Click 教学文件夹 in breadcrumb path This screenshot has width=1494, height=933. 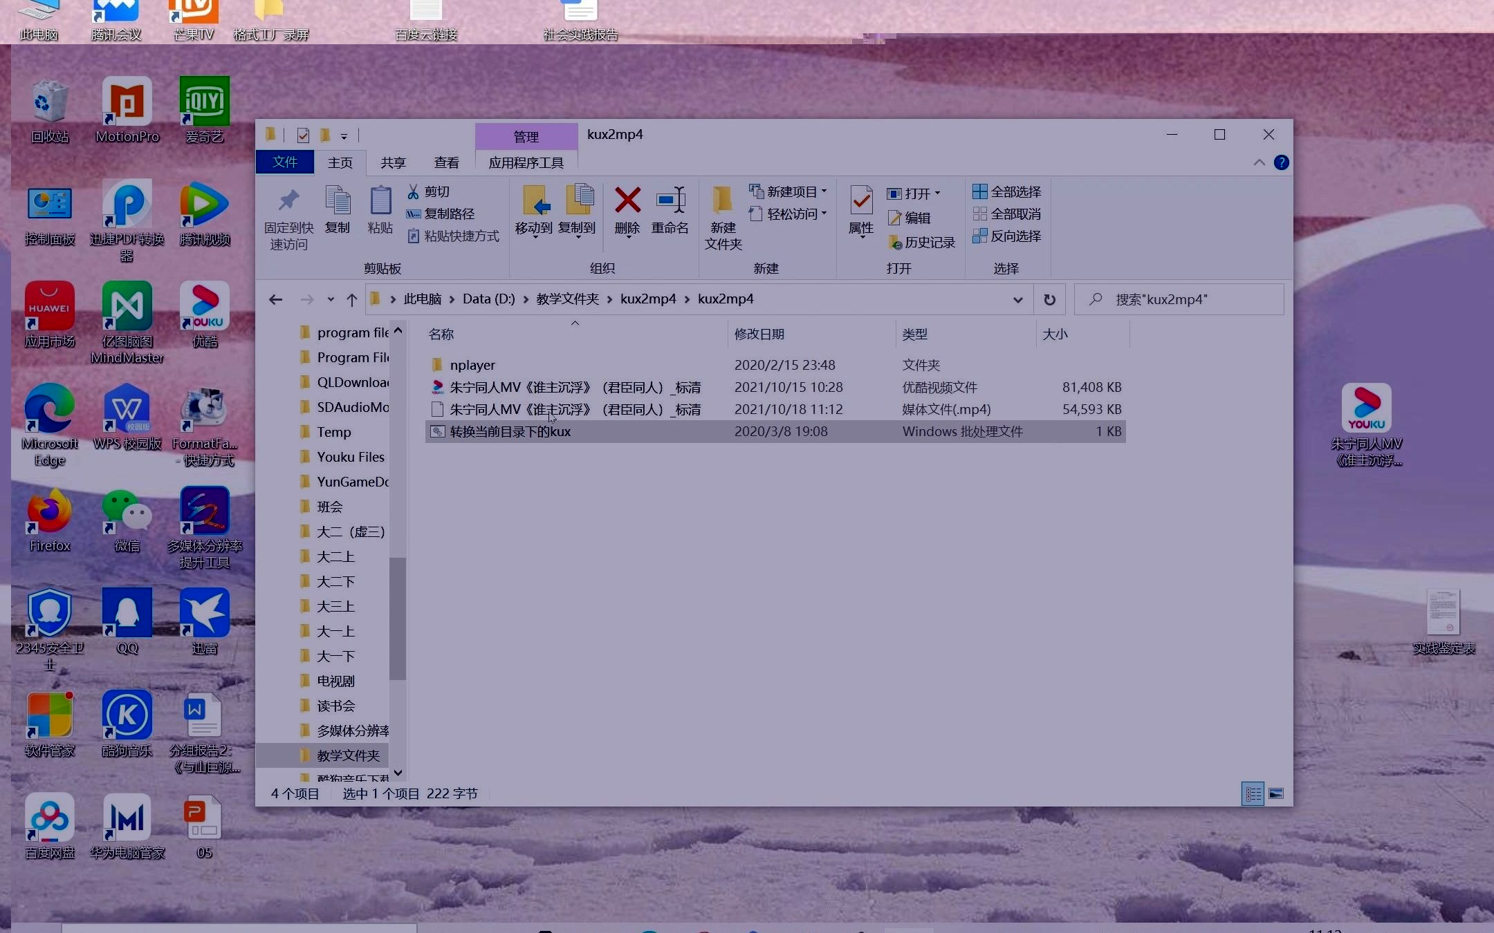[x=567, y=299]
